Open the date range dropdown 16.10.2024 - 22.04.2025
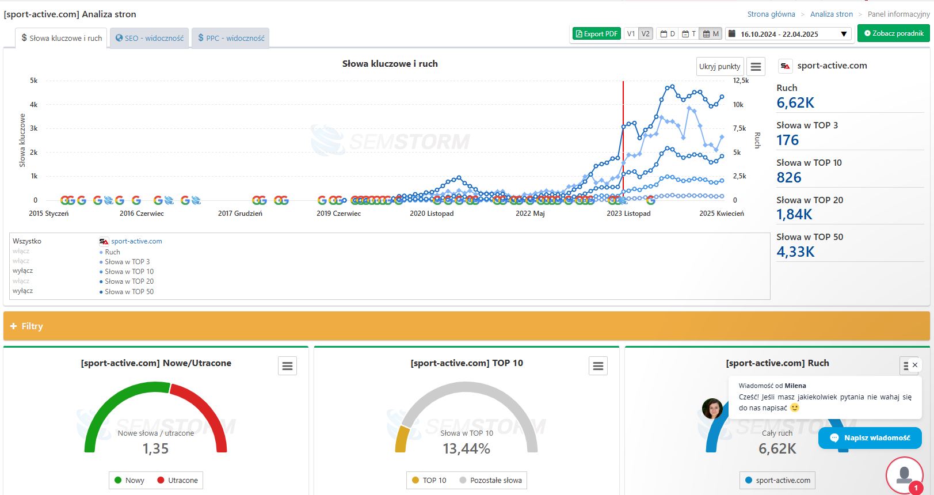Screen dimensions: 934x495 click(x=788, y=34)
